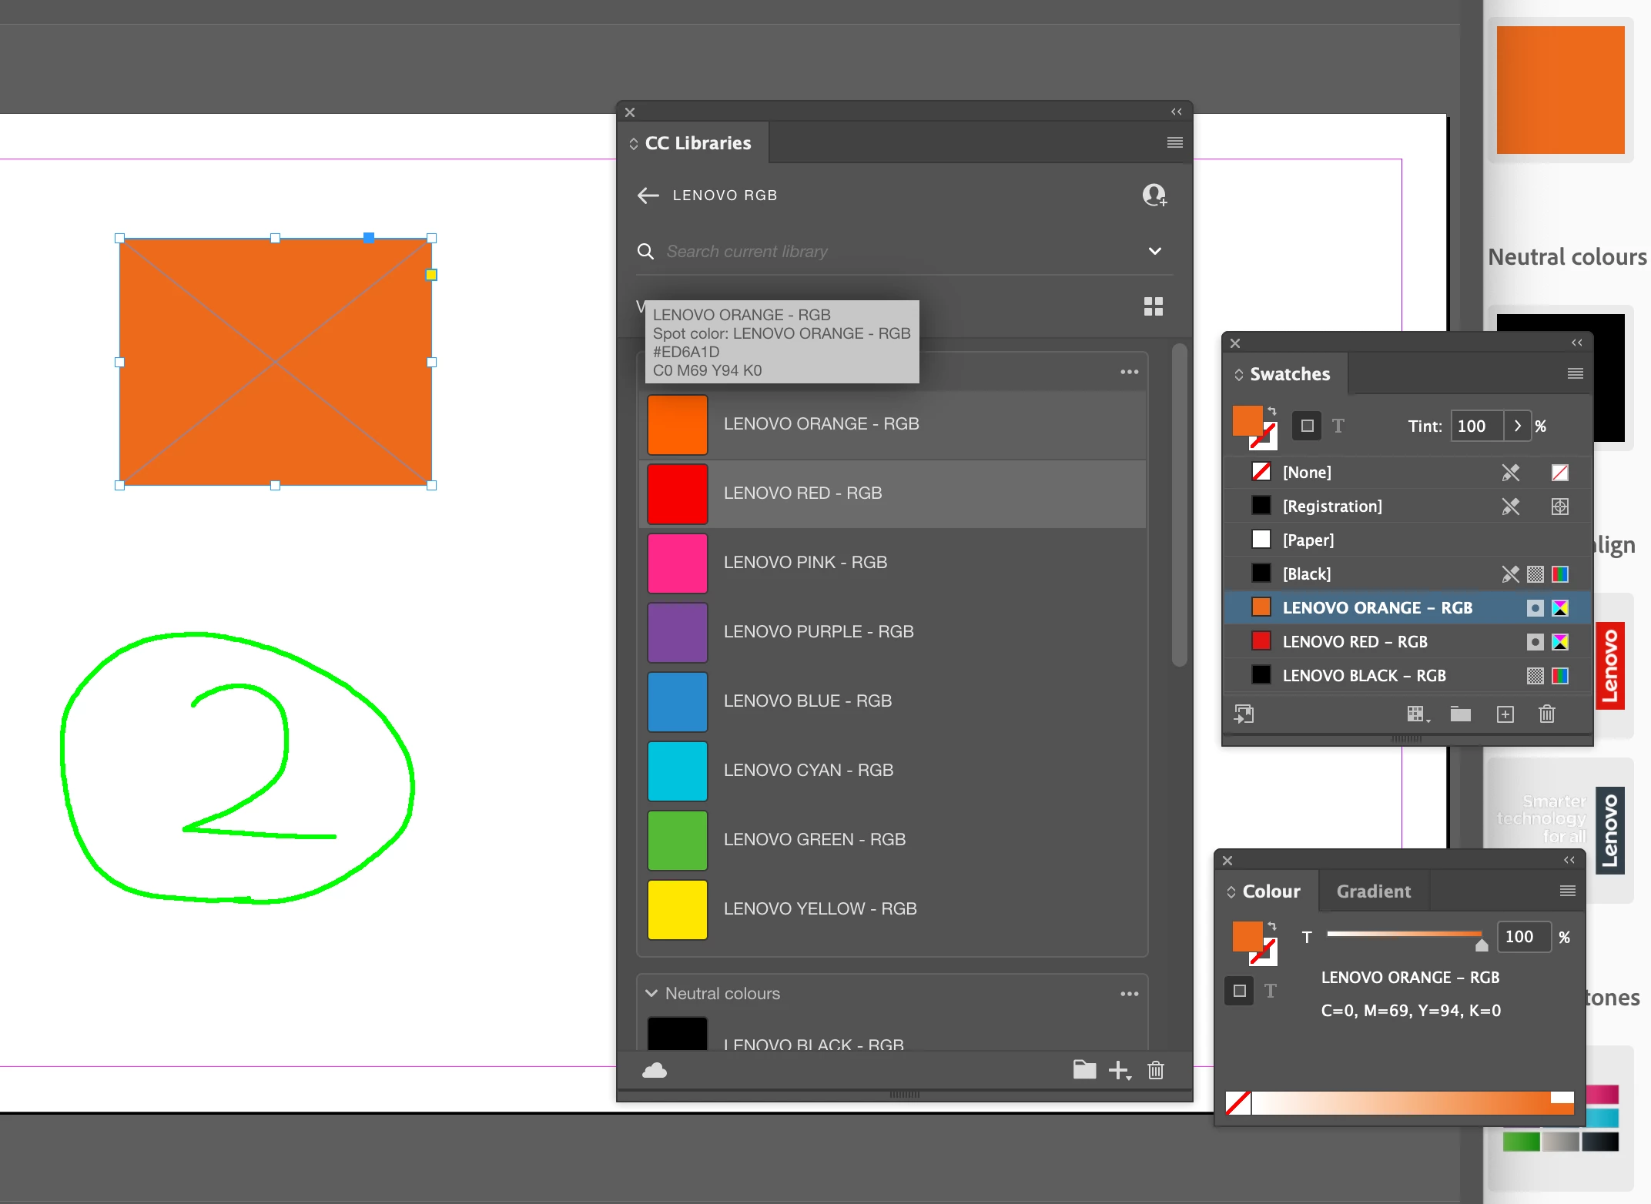Click the invite collaborator icon in CC Libraries

coord(1154,195)
